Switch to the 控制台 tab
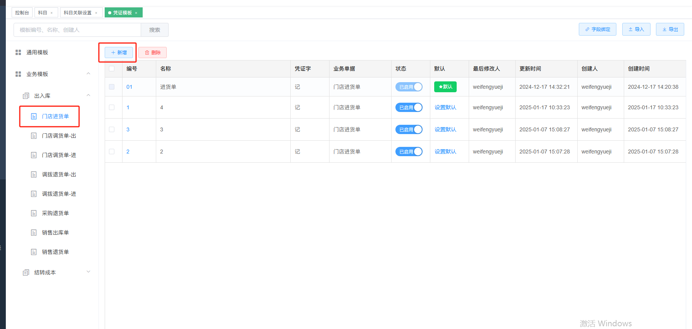 point(22,13)
